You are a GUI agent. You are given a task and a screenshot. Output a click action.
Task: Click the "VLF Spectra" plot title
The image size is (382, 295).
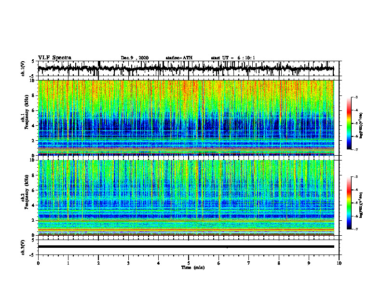pyautogui.click(x=55, y=58)
